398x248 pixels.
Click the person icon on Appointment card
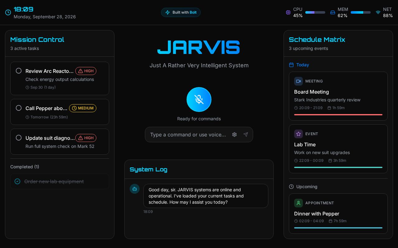click(x=298, y=203)
